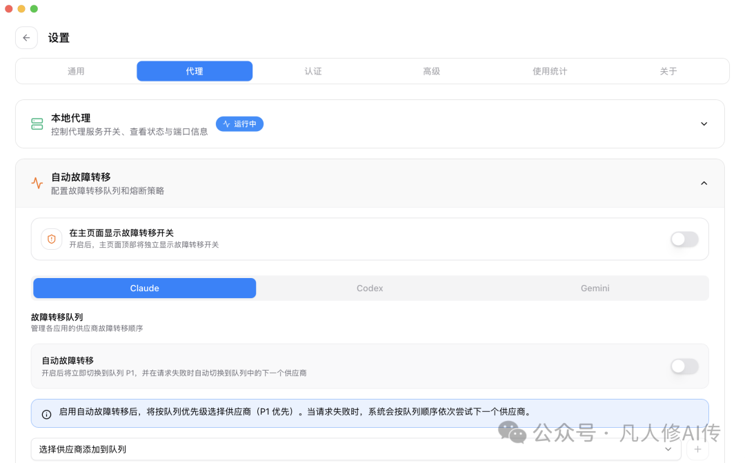Switch to the Codex provider tab

pyautogui.click(x=370, y=288)
